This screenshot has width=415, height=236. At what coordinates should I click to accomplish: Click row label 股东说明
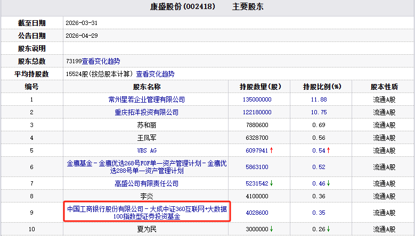pyautogui.click(x=32, y=48)
